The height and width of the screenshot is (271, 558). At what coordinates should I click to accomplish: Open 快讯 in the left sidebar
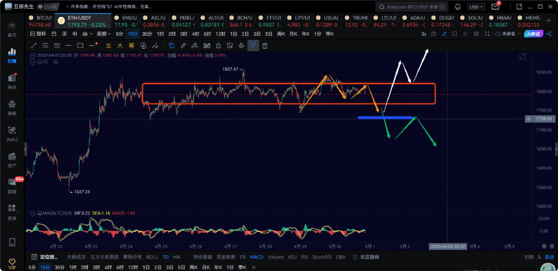click(12, 81)
